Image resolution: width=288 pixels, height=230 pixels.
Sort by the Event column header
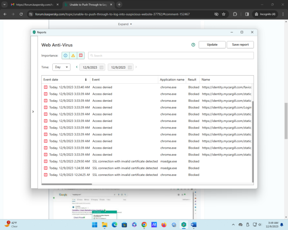[x=124, y=79]
